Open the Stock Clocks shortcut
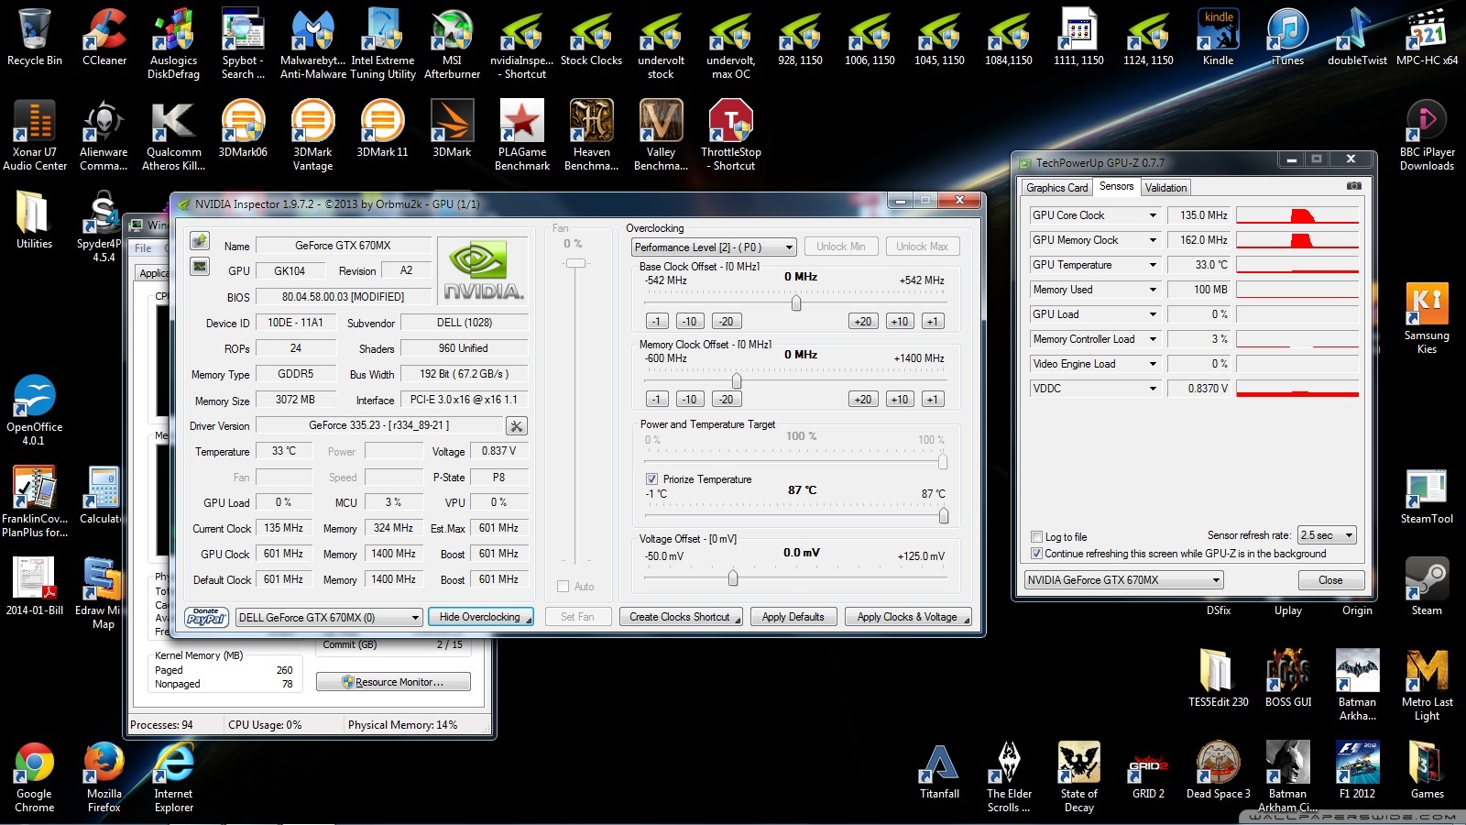 pyautogui.click(x=592, y=38)
